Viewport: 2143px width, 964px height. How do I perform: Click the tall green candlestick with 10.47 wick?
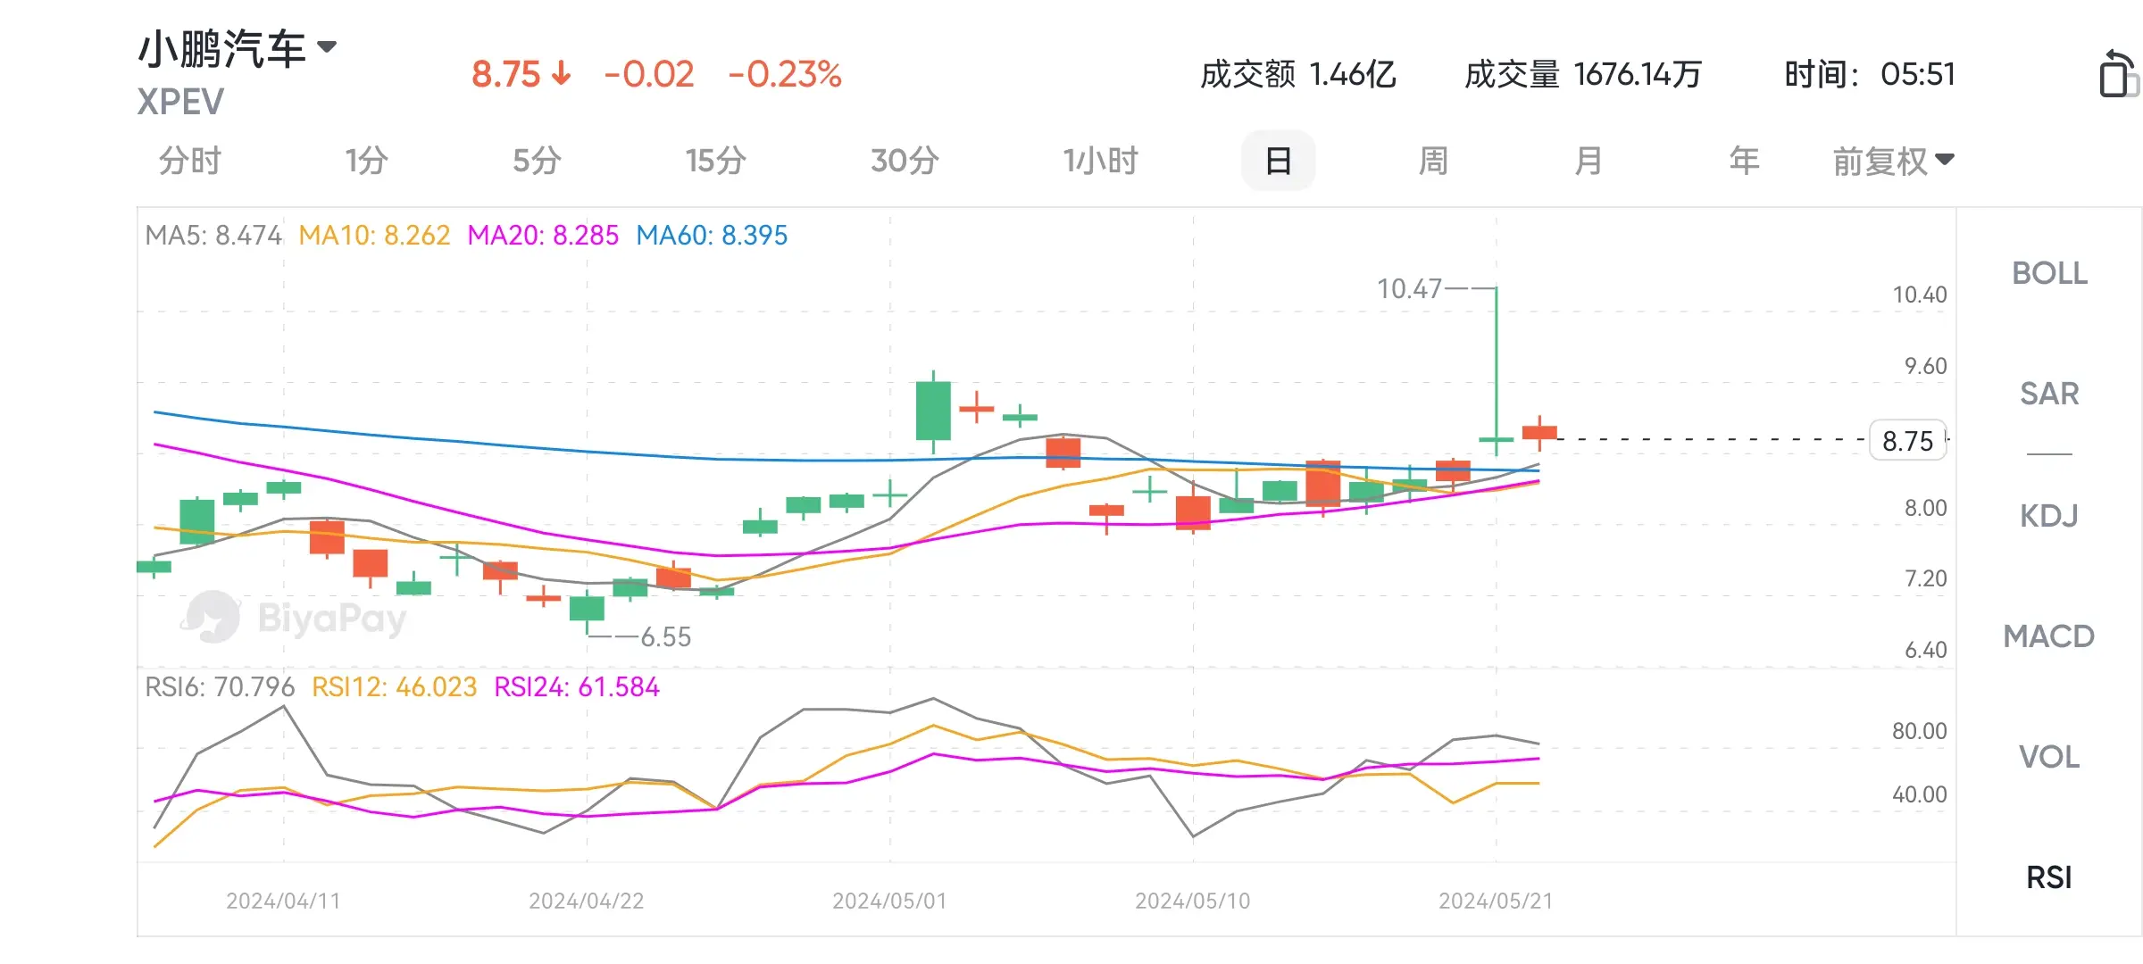[1497, 371]
